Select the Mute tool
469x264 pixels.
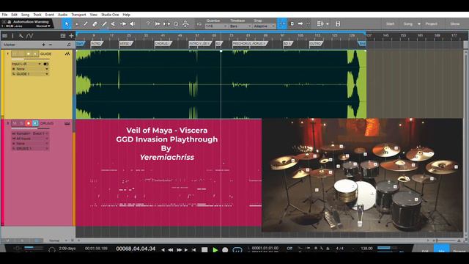[114, 24]
